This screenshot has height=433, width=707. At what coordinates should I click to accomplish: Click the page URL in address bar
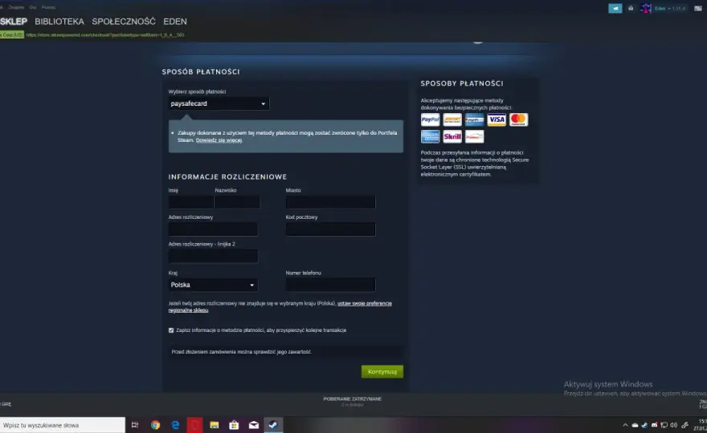click(x=105, y=34)
